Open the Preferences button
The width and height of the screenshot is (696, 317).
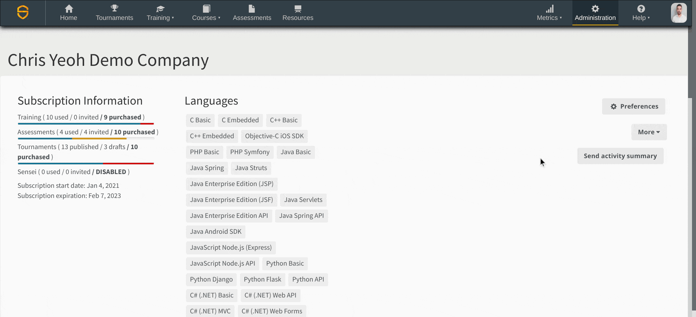pos(634,106)
